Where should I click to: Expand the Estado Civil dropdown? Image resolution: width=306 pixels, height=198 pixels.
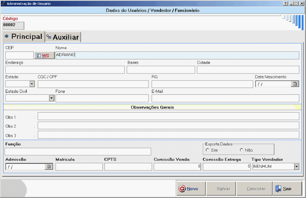point(52,98)
